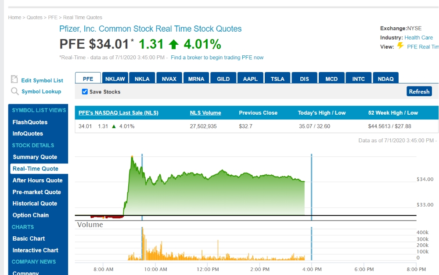Click the Symbol Lookup magnifier icon

[x=14, y=91]
